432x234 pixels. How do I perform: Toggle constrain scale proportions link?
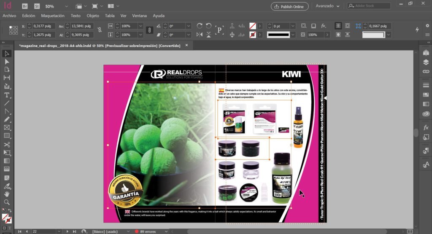coord(150,30)
